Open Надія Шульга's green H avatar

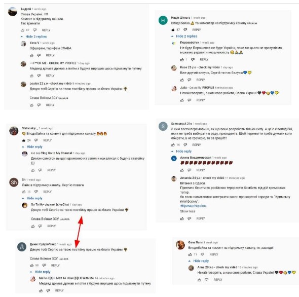pyautogui.click(x=163, y=20)
